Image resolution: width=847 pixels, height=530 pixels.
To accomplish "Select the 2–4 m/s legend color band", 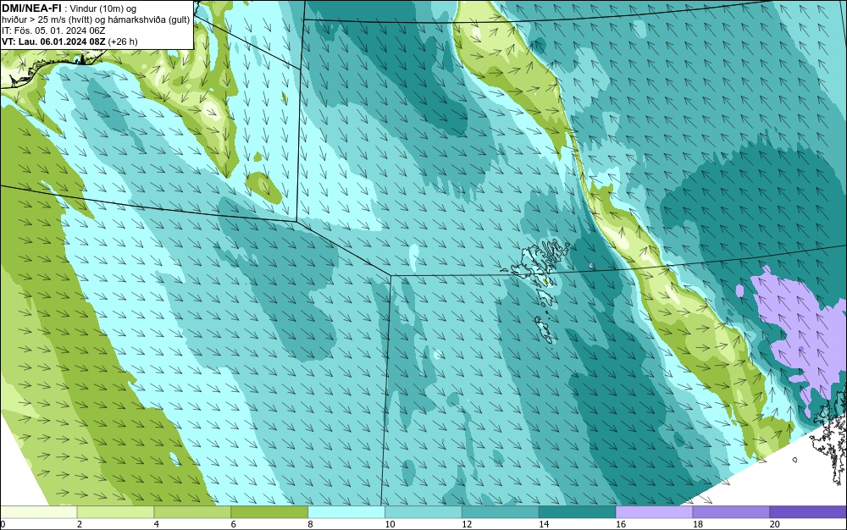I will (x=115, y=512).
